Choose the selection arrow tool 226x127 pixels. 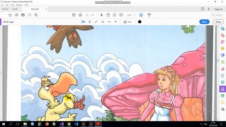pyautogui.click(x=102, y=15)
